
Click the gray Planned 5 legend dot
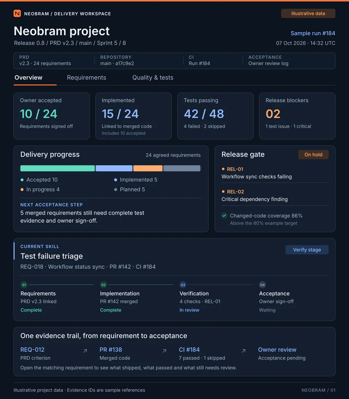[116, 190]
